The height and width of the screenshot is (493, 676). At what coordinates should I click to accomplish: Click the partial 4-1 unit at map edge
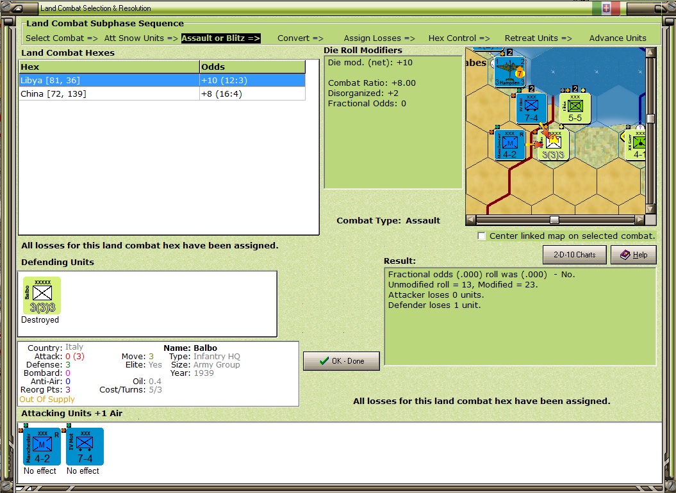(x=636, y=145)
